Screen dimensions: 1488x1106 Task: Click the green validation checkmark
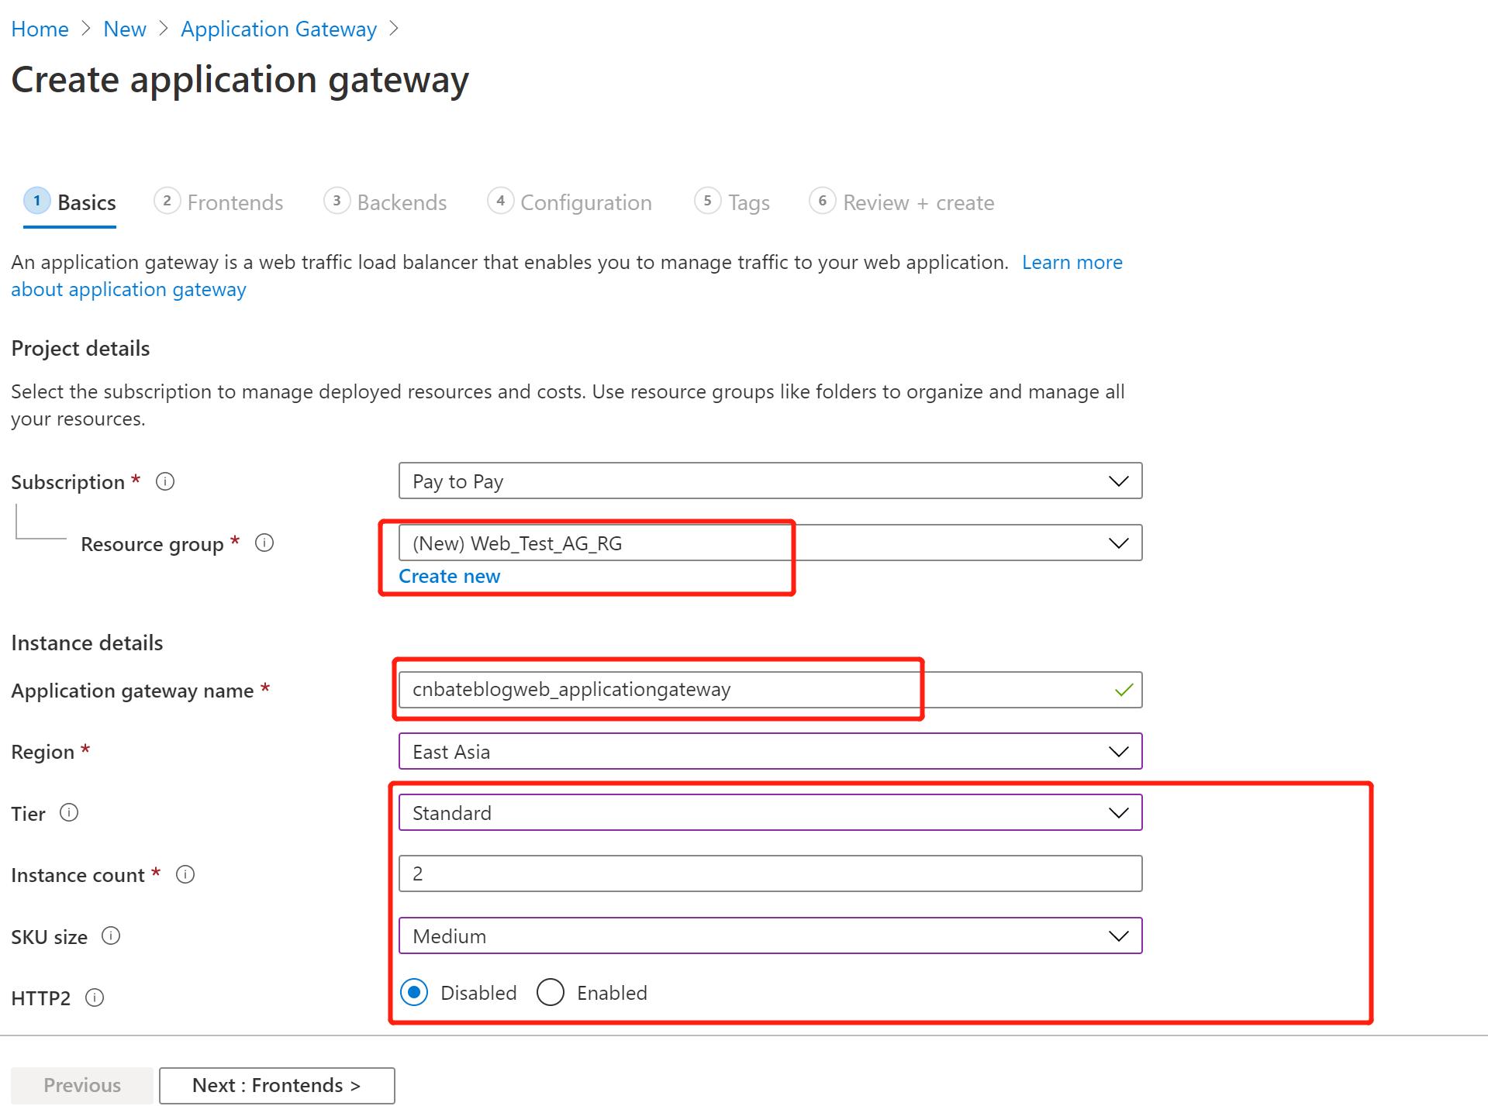pos(1122,690)
